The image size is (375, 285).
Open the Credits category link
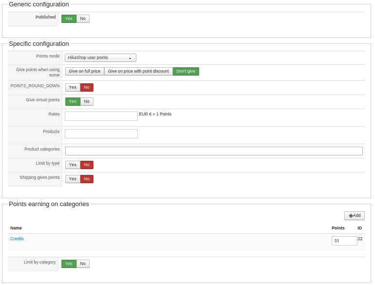tap(17, 239)
